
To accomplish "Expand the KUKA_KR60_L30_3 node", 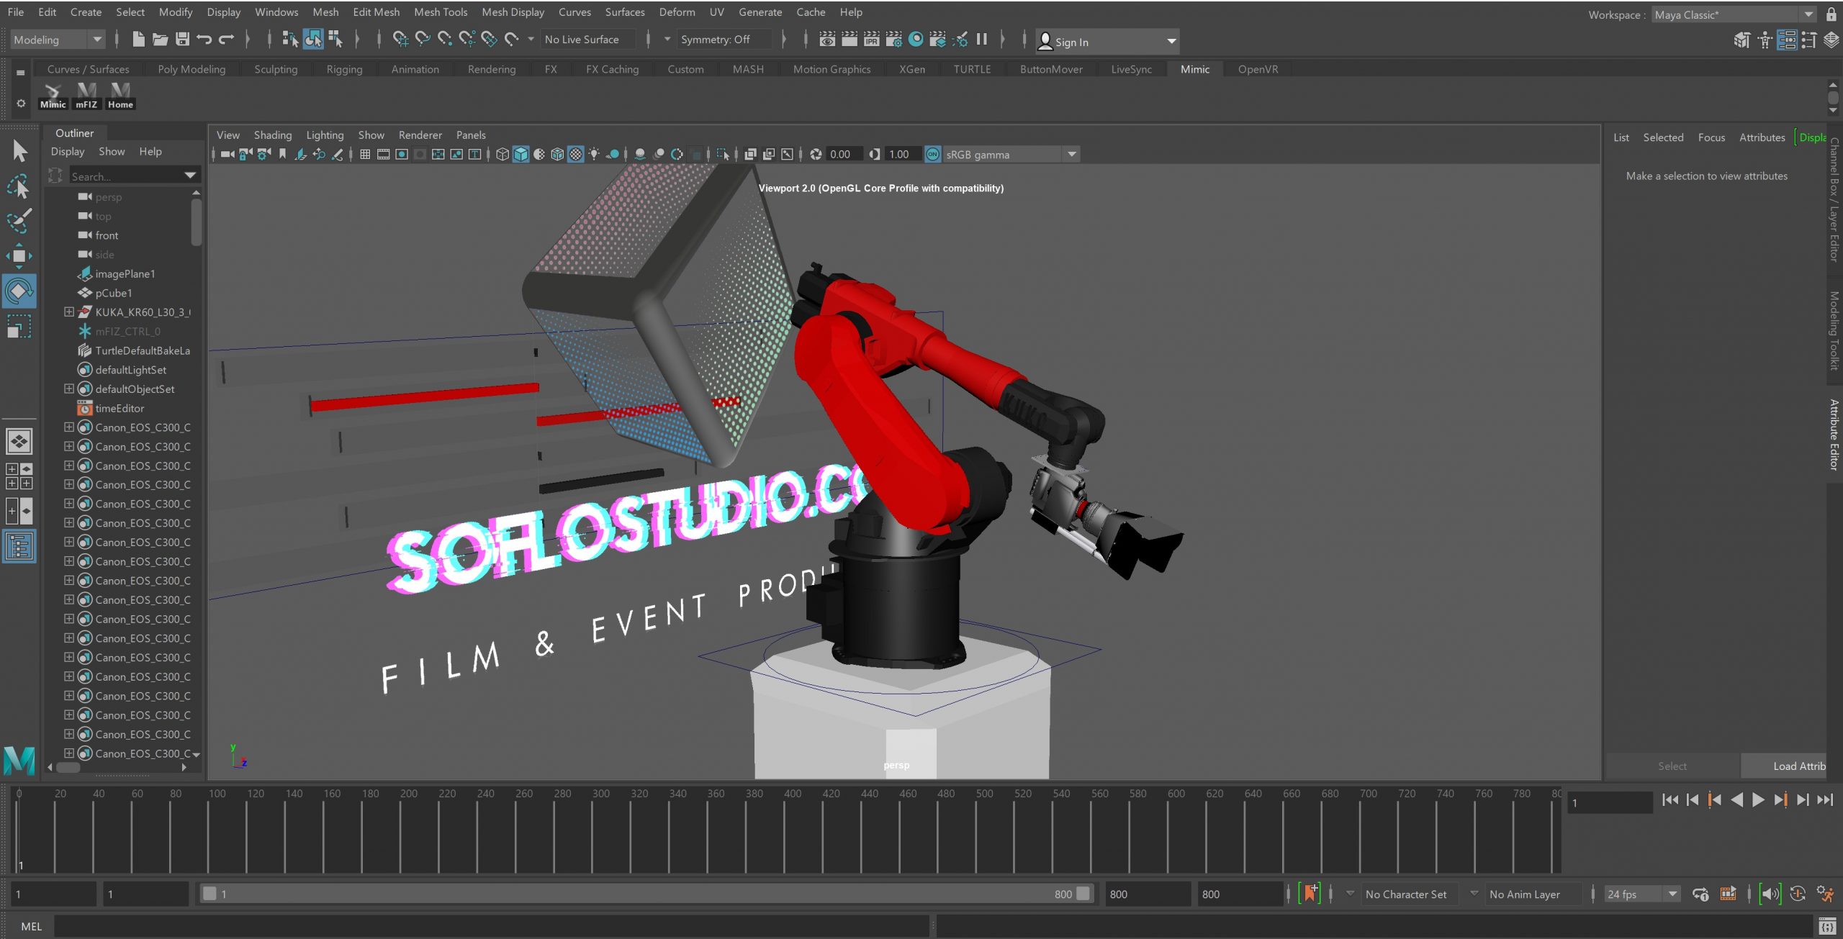I will point(69,312).
